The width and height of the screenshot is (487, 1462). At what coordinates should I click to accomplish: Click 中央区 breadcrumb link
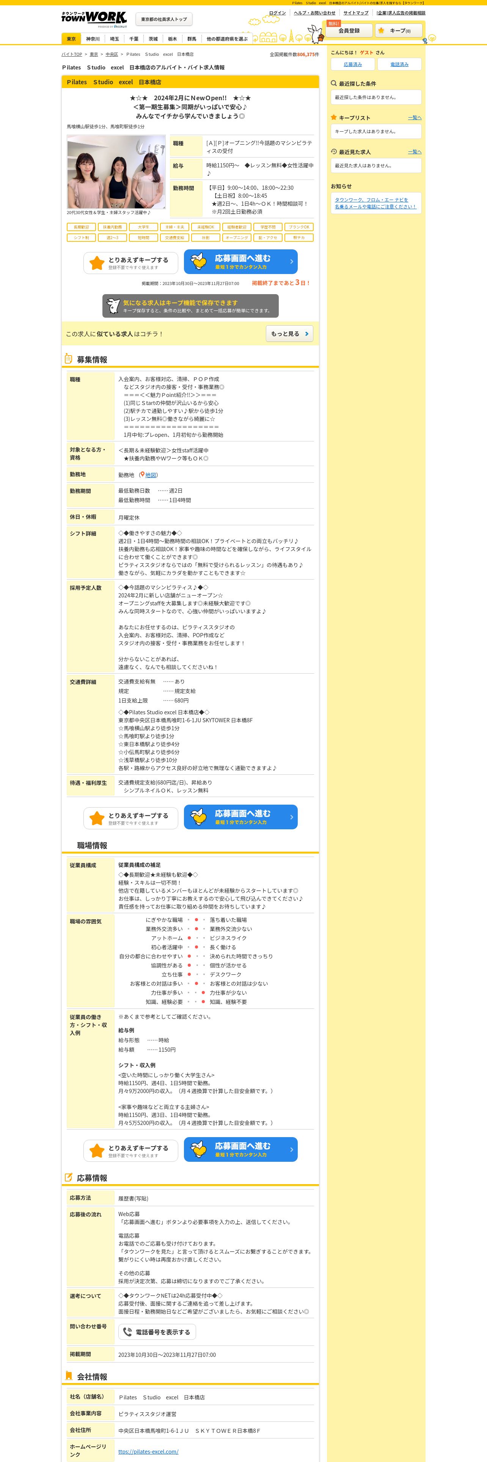pos(112,55)
